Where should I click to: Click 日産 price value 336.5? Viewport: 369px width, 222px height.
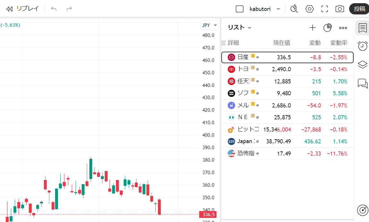[x=284, y=57]
